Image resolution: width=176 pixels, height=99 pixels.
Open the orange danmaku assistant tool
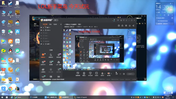pos(43,56)
